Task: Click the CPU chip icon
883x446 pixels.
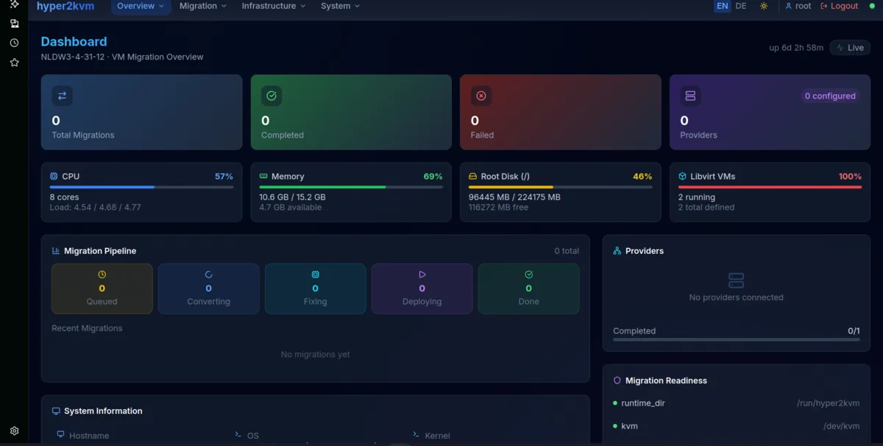Action: tap(53, 176)
